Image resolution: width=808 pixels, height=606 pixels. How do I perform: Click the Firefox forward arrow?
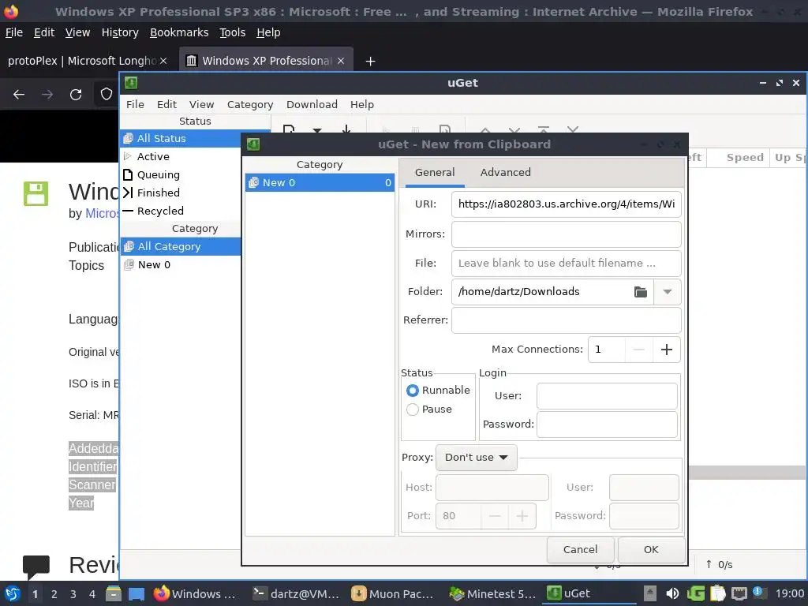coord(47,95)
